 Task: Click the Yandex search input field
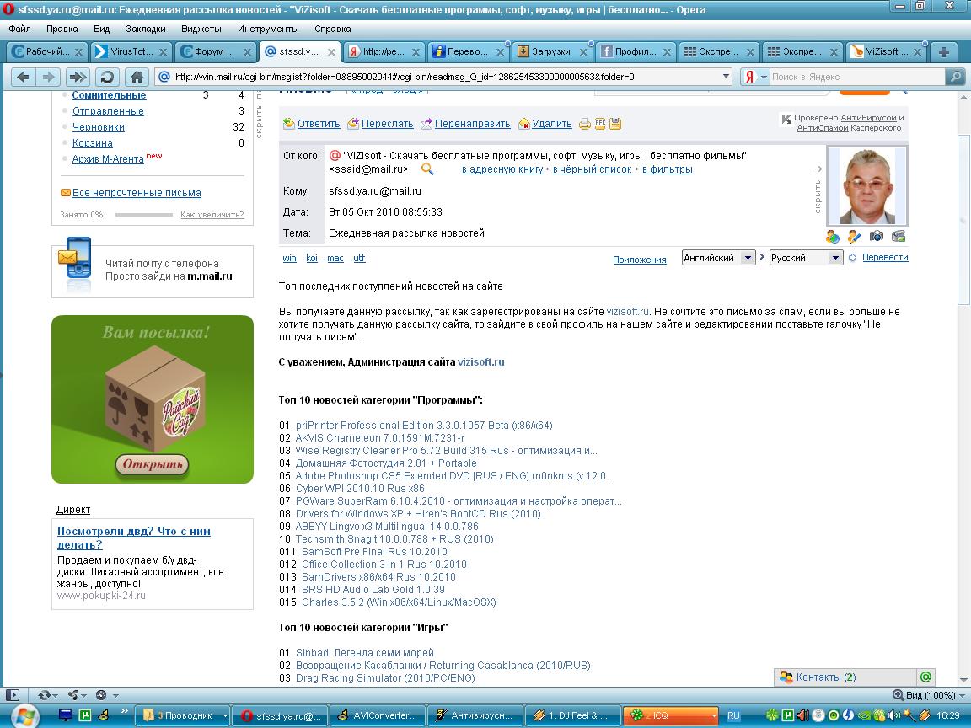click(857, 77)
